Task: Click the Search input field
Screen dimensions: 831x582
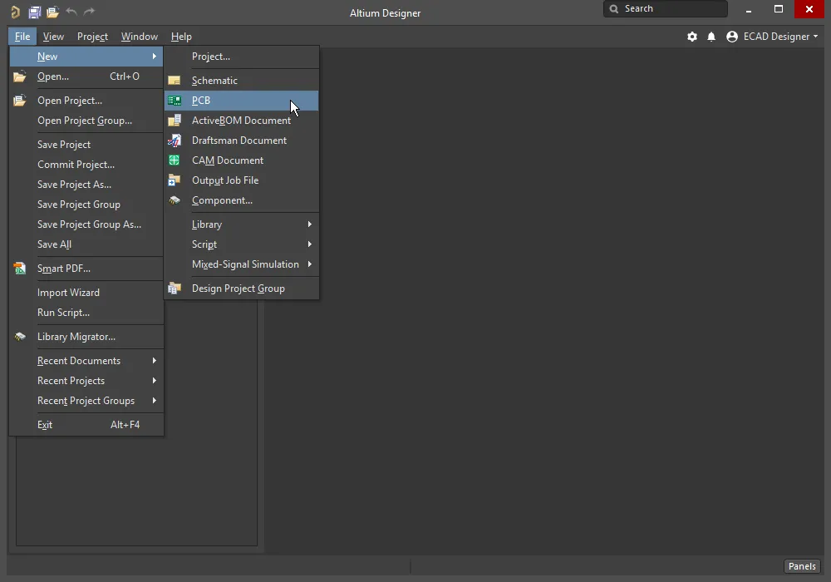Action: pos(666,8)
